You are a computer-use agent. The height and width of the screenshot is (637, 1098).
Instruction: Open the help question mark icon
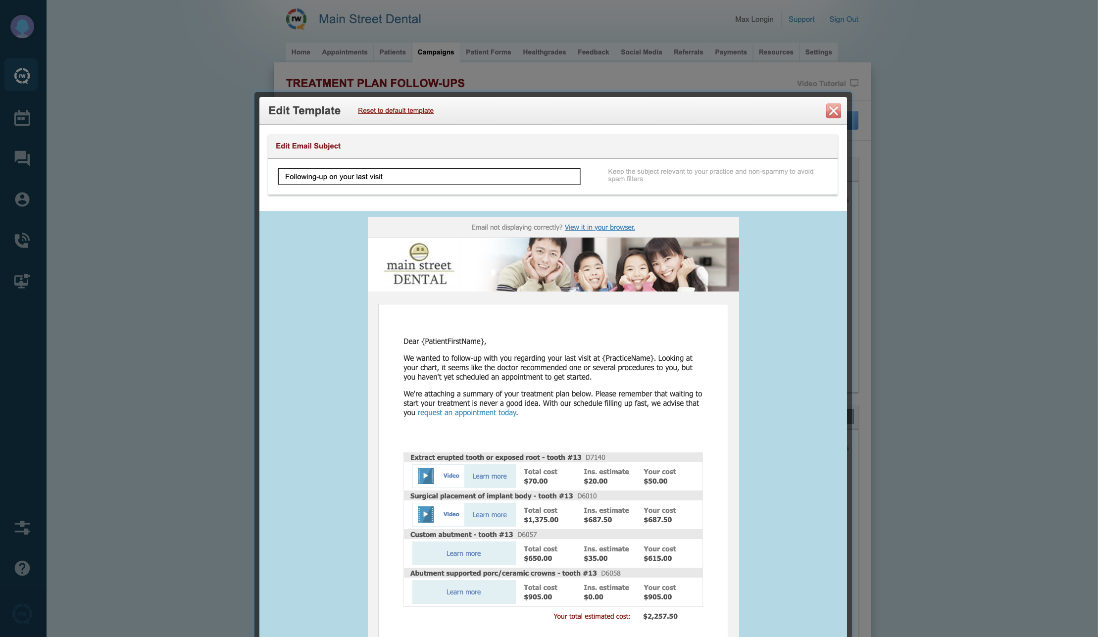click(x=22, y=568)
